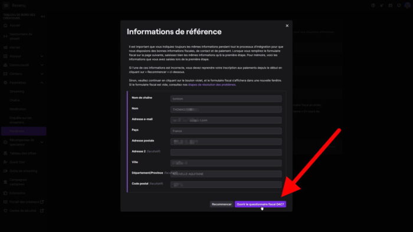Expand the Récompenses de spectateur chevron
Viewport: 413px width, 232px height.
(42, 142)
